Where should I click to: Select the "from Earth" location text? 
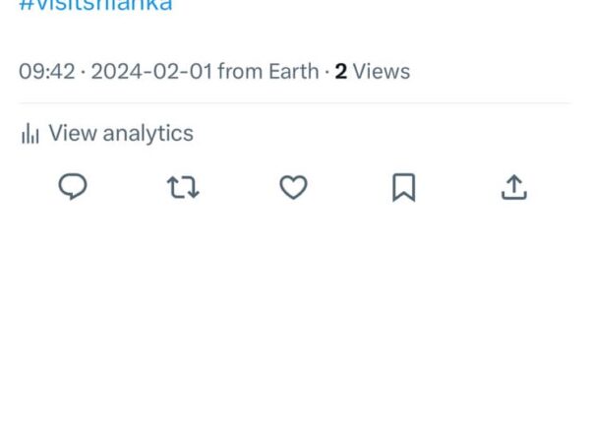point(267,72)
